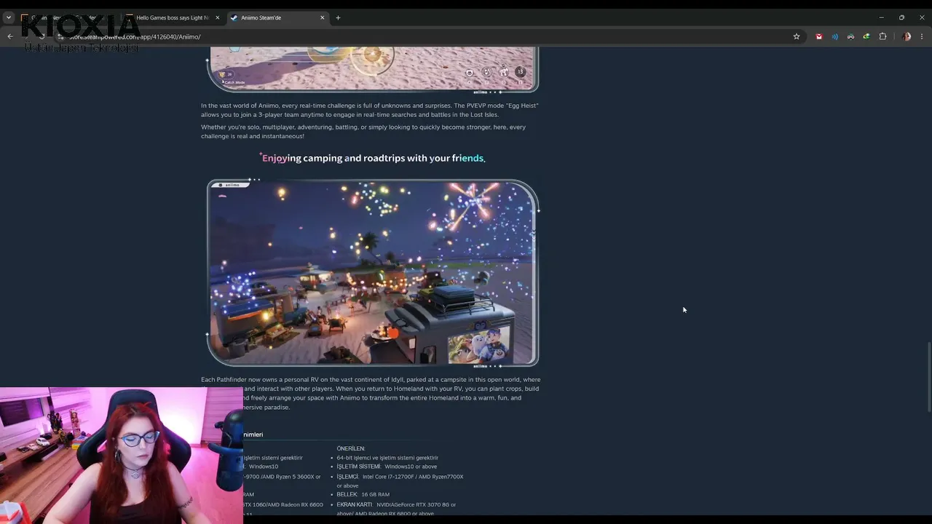Open the blue sound waves extension
This screenshot has height=524, width=932.
tap(835, 36)
